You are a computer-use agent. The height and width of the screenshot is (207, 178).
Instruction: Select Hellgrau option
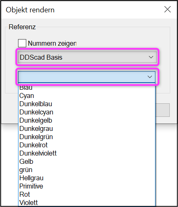click(87, 178)
